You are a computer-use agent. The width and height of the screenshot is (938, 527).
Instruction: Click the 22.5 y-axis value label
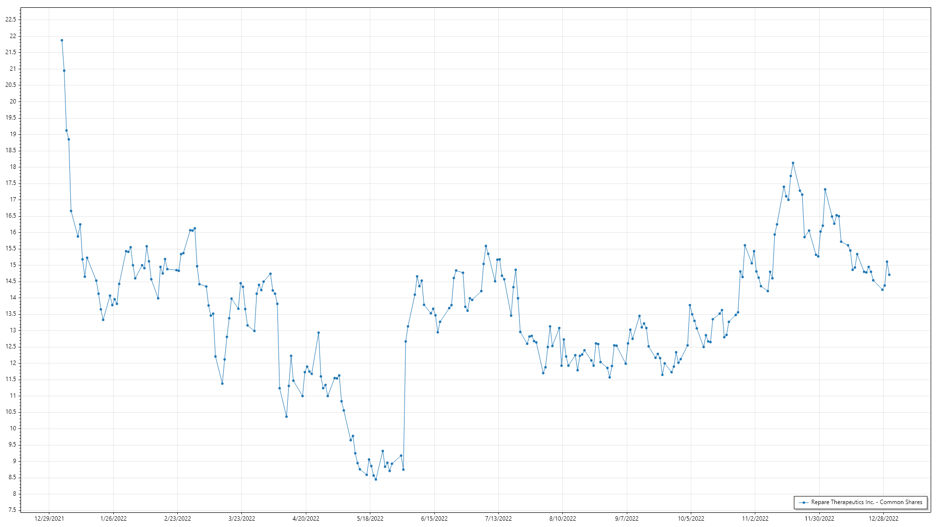point(11,20)
